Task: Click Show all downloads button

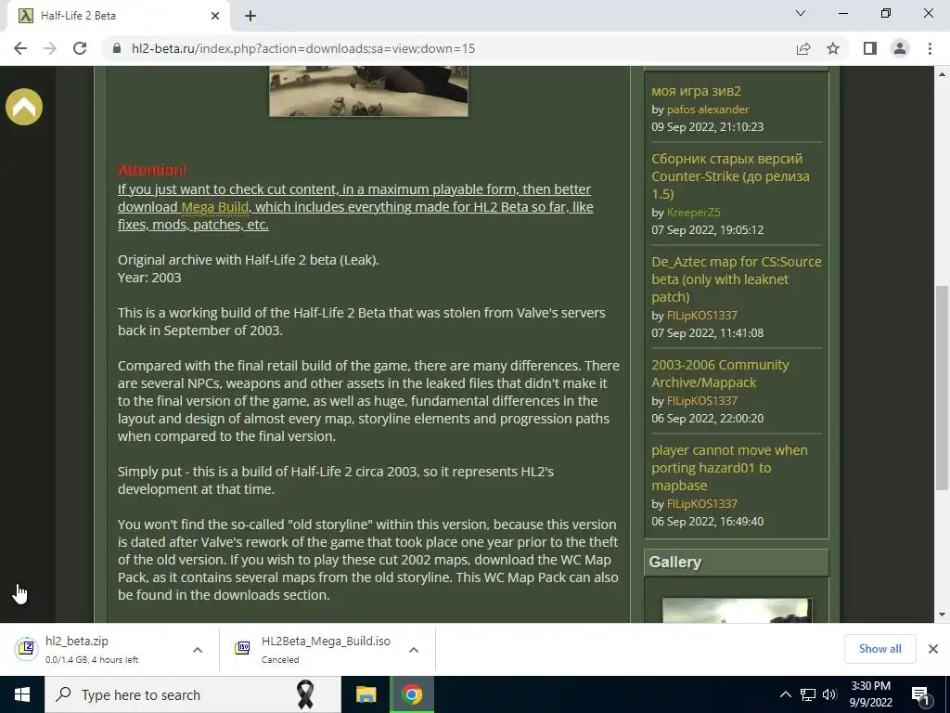Action: point(879,649)
